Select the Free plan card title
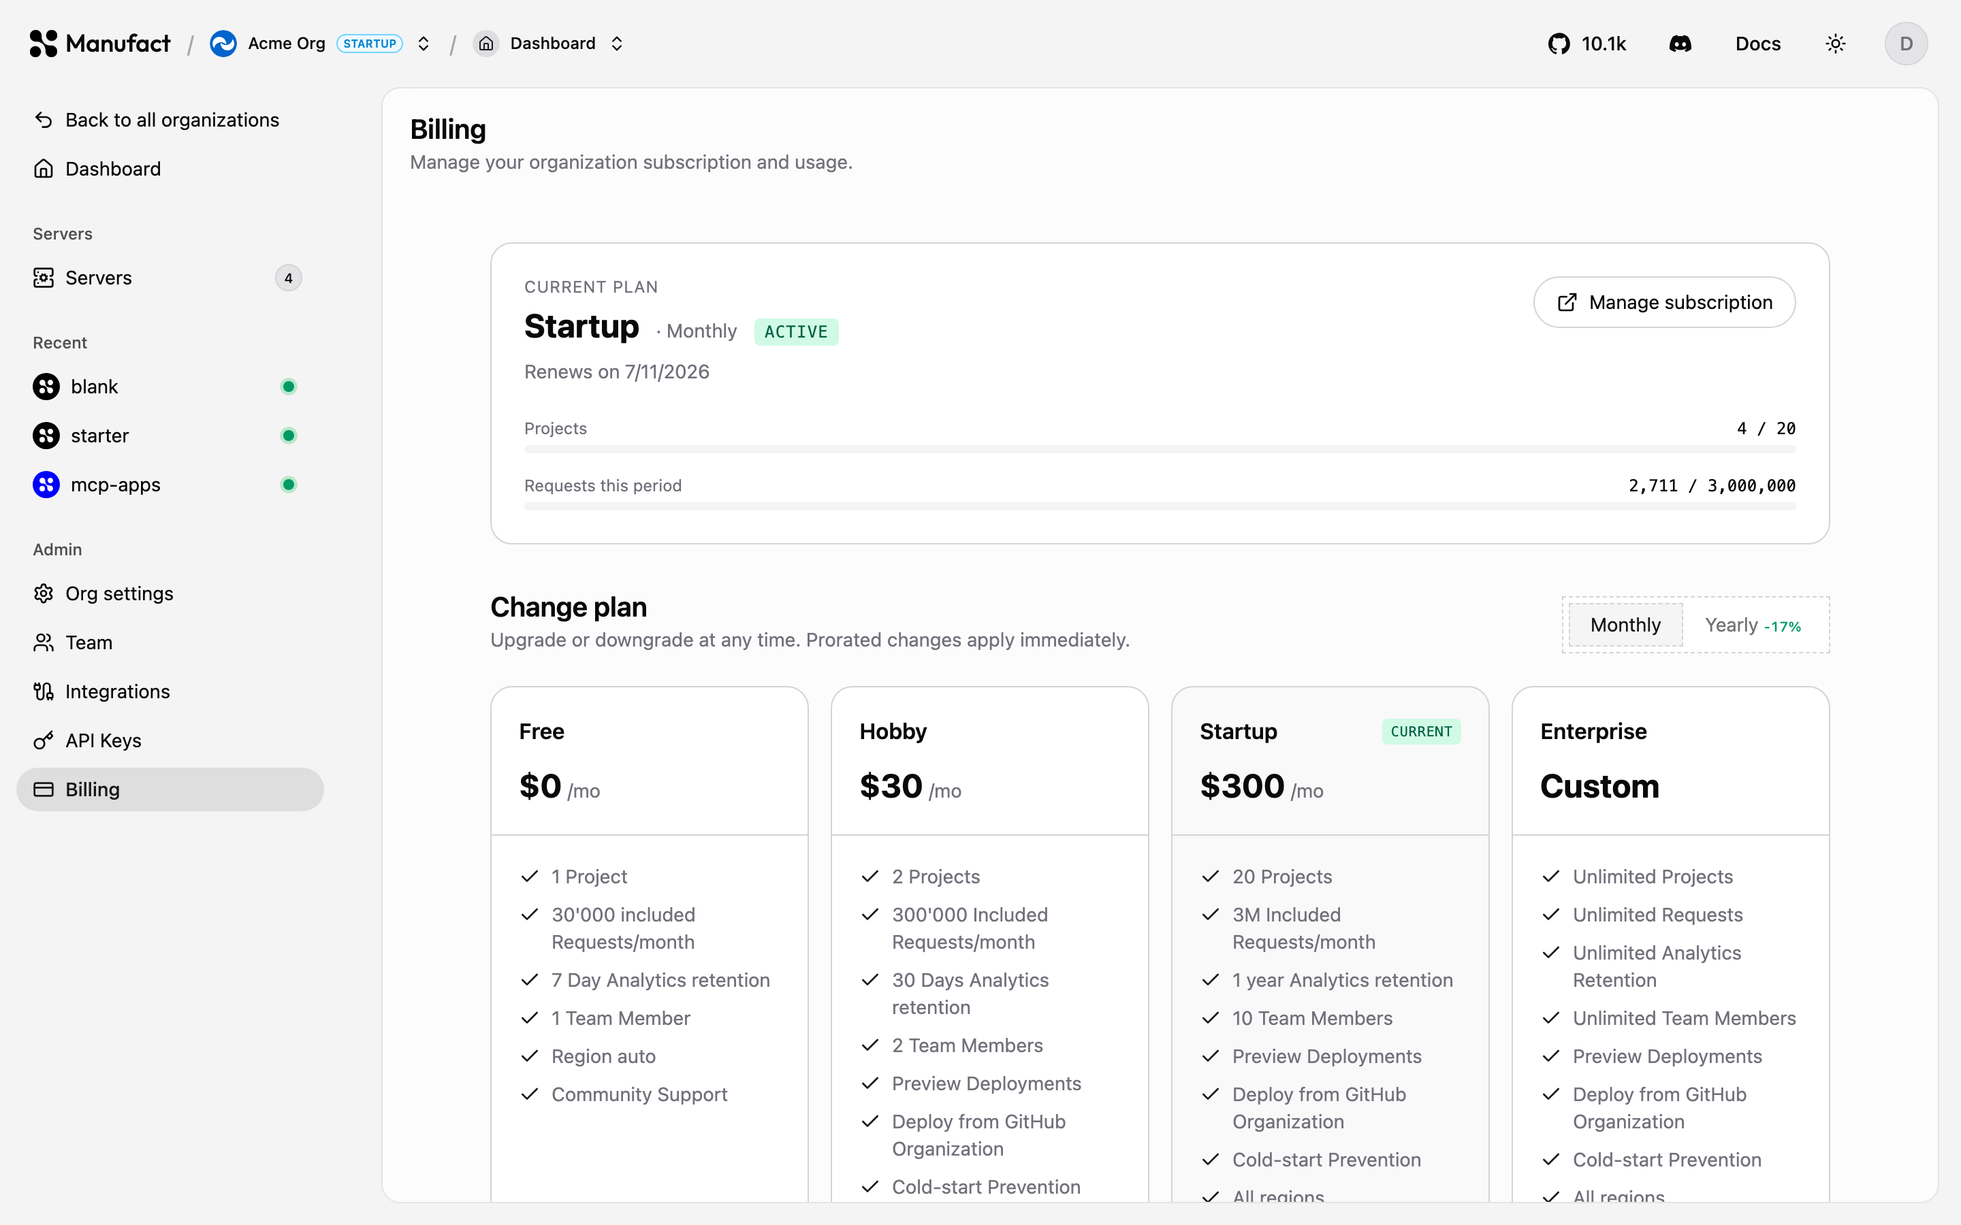This screenshot has width=1961, height=1225. (x=541, y=732)
